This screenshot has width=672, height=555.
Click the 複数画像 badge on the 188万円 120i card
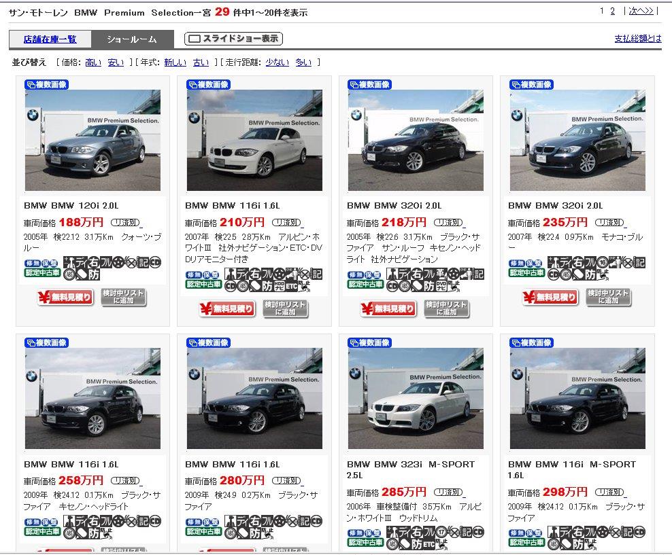(47, 85)
